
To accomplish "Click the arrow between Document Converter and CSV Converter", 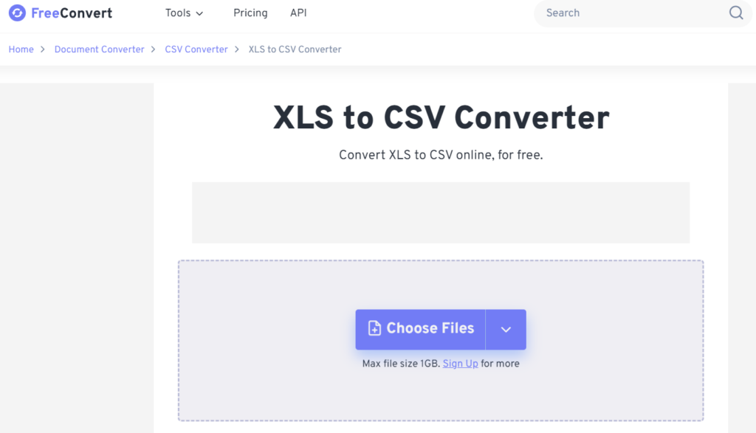I will point(151,49).
